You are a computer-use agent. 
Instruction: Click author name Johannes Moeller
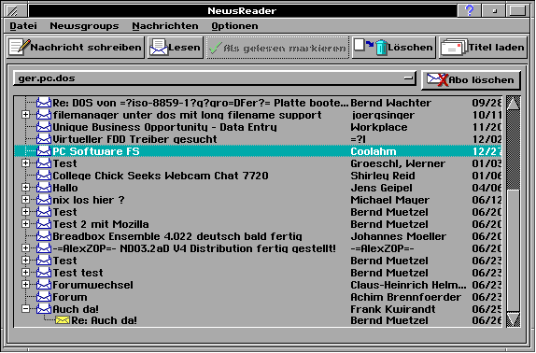[398, 236]
